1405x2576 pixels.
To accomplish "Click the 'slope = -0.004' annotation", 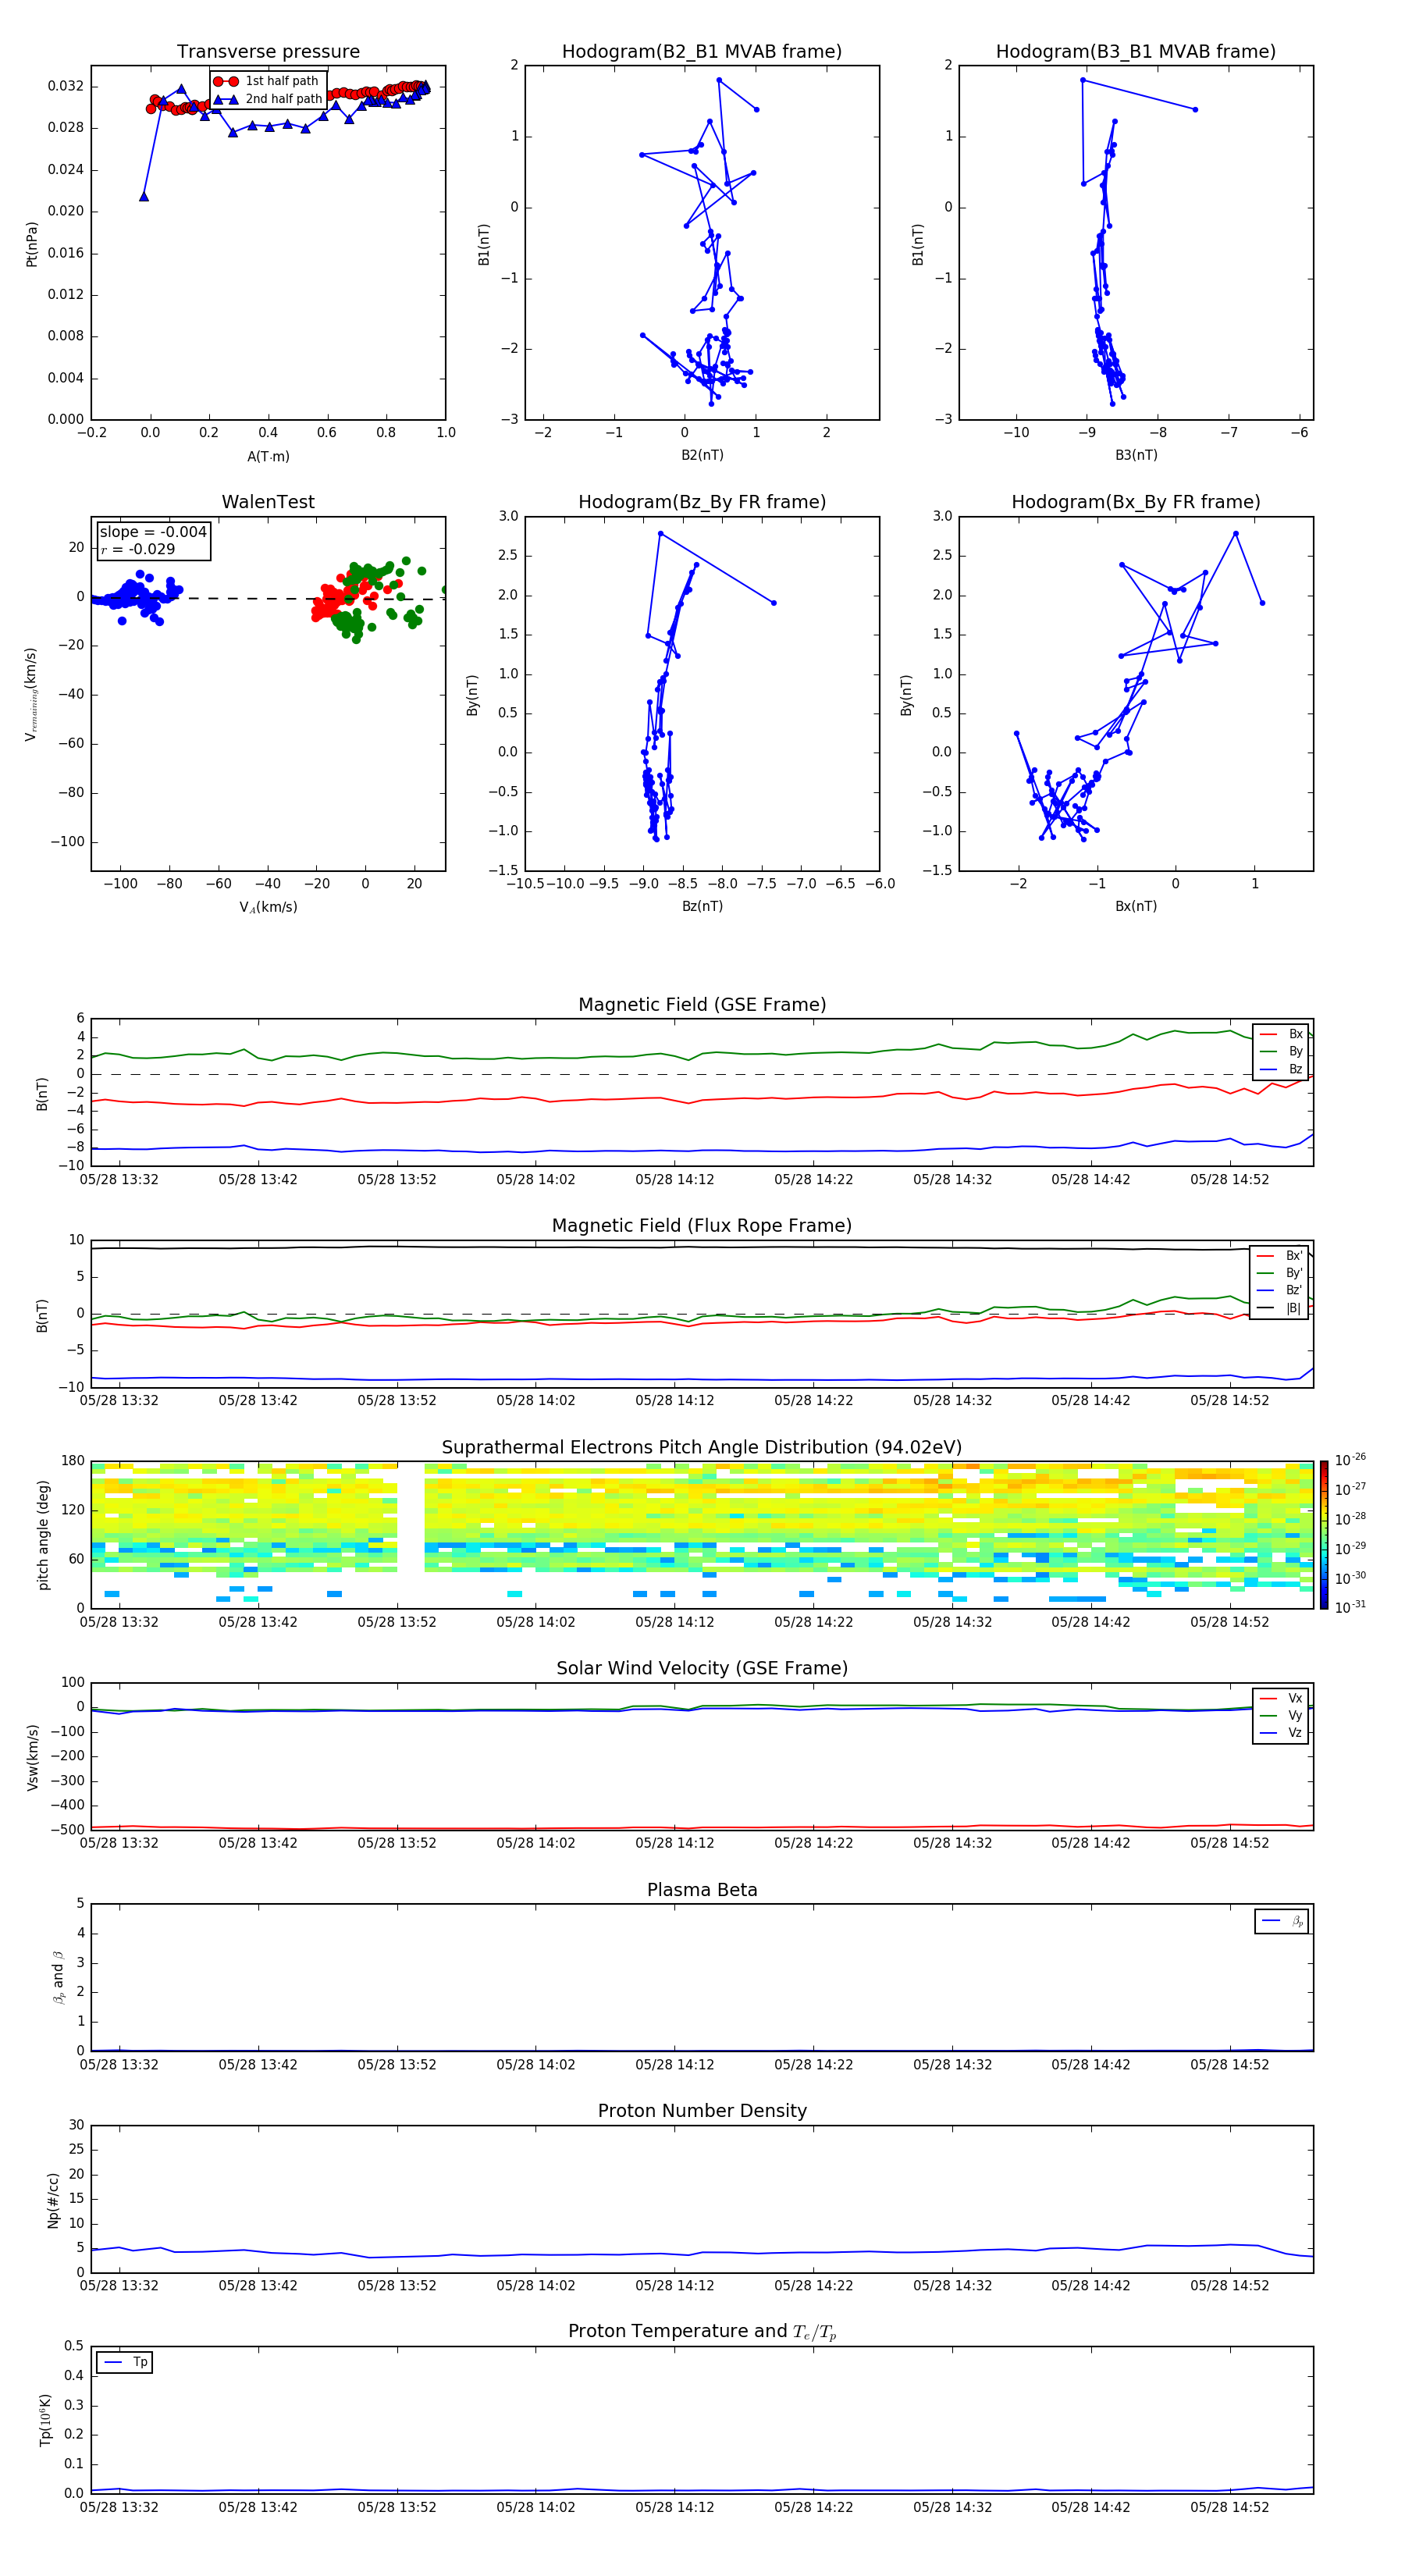I will 153,532.
